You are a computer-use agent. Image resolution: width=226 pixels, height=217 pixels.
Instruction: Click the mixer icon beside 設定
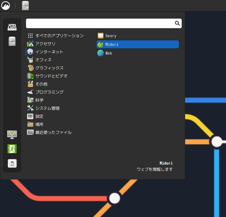pos(30,116)
